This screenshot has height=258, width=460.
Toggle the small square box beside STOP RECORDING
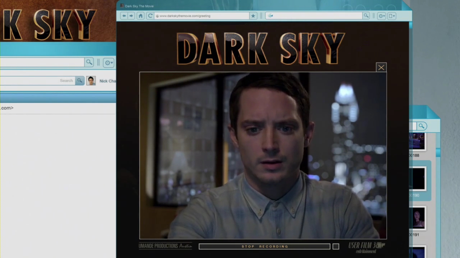coord(336,247)
